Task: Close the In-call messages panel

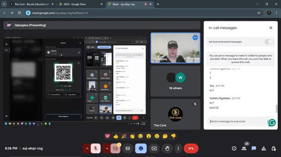Action: tap(271, 28)
